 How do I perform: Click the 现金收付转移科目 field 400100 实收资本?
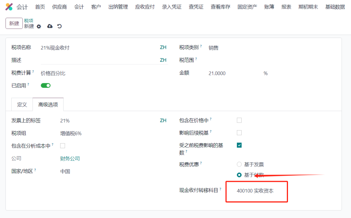click(255, 191)
